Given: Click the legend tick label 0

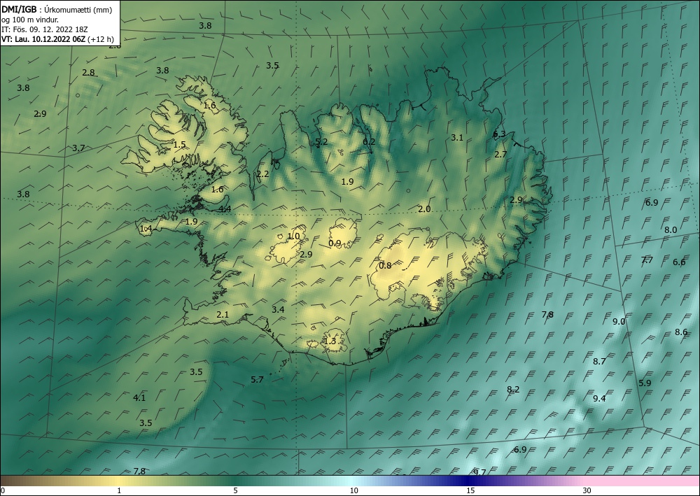Looking at the screenshot, I should point(3,490).
